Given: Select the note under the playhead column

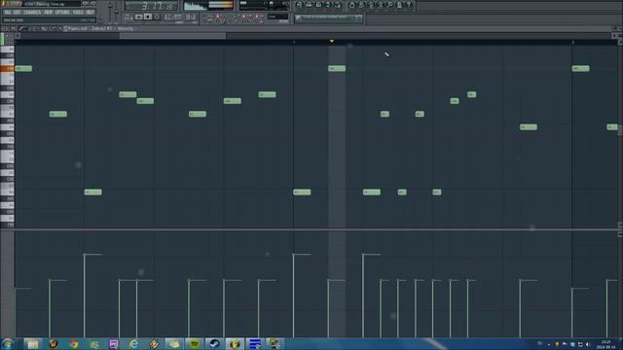Looking at the screenshot, I should (x=337, y=69).
